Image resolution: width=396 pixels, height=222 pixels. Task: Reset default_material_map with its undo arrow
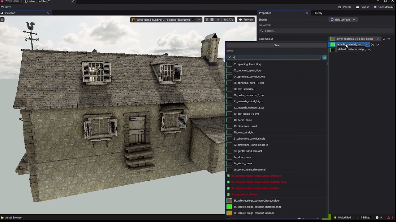click(377, 44)
